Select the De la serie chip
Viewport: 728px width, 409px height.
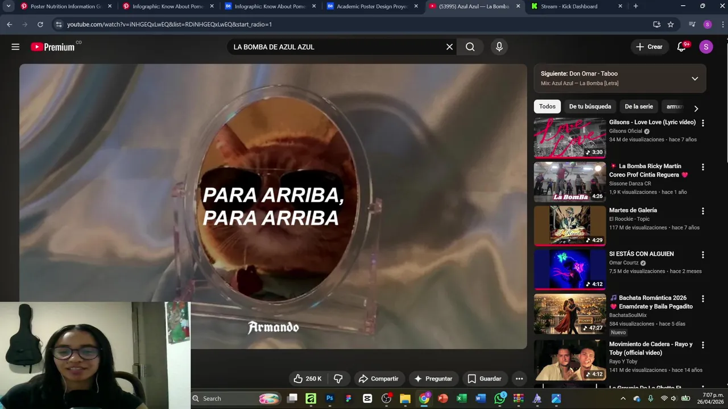coord(639,106)
